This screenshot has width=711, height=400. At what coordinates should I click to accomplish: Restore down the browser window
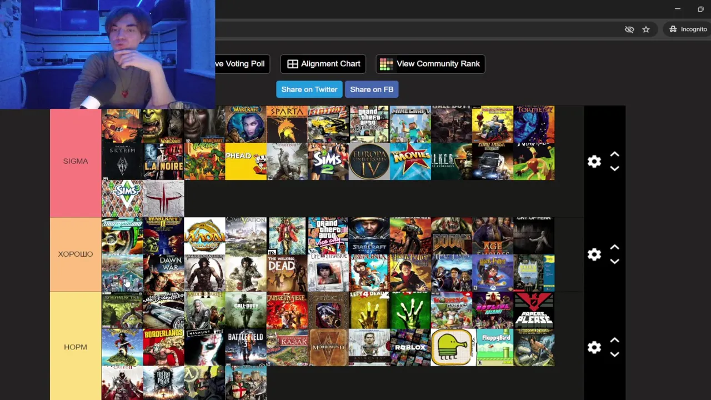700,9
